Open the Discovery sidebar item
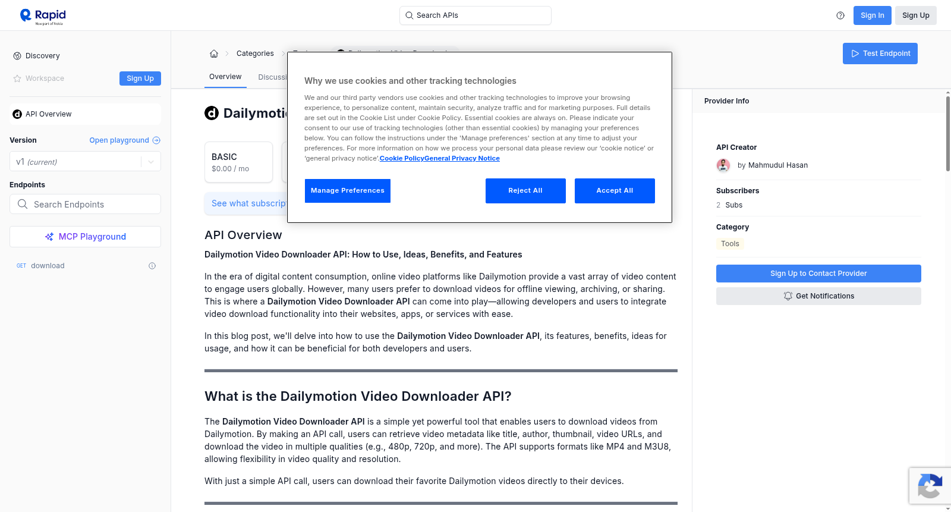The width and height of the screenshot is (951, 512). [43, 56]
